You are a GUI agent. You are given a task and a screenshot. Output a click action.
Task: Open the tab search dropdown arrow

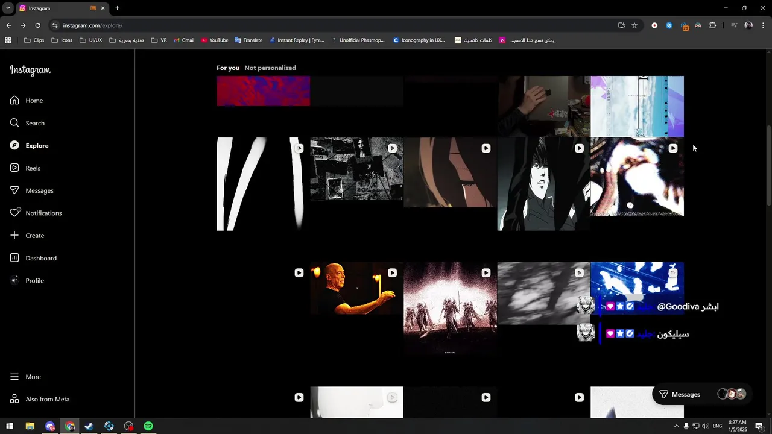[8, 8]
